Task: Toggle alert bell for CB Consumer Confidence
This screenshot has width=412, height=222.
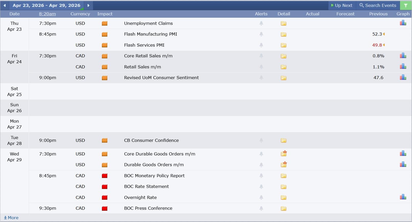Action: tap(261, 140)
